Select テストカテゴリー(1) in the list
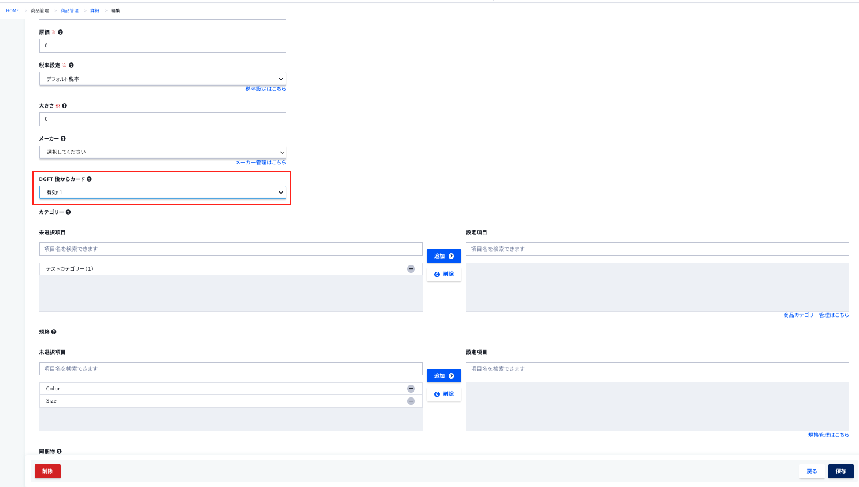 tap(231, 269)
